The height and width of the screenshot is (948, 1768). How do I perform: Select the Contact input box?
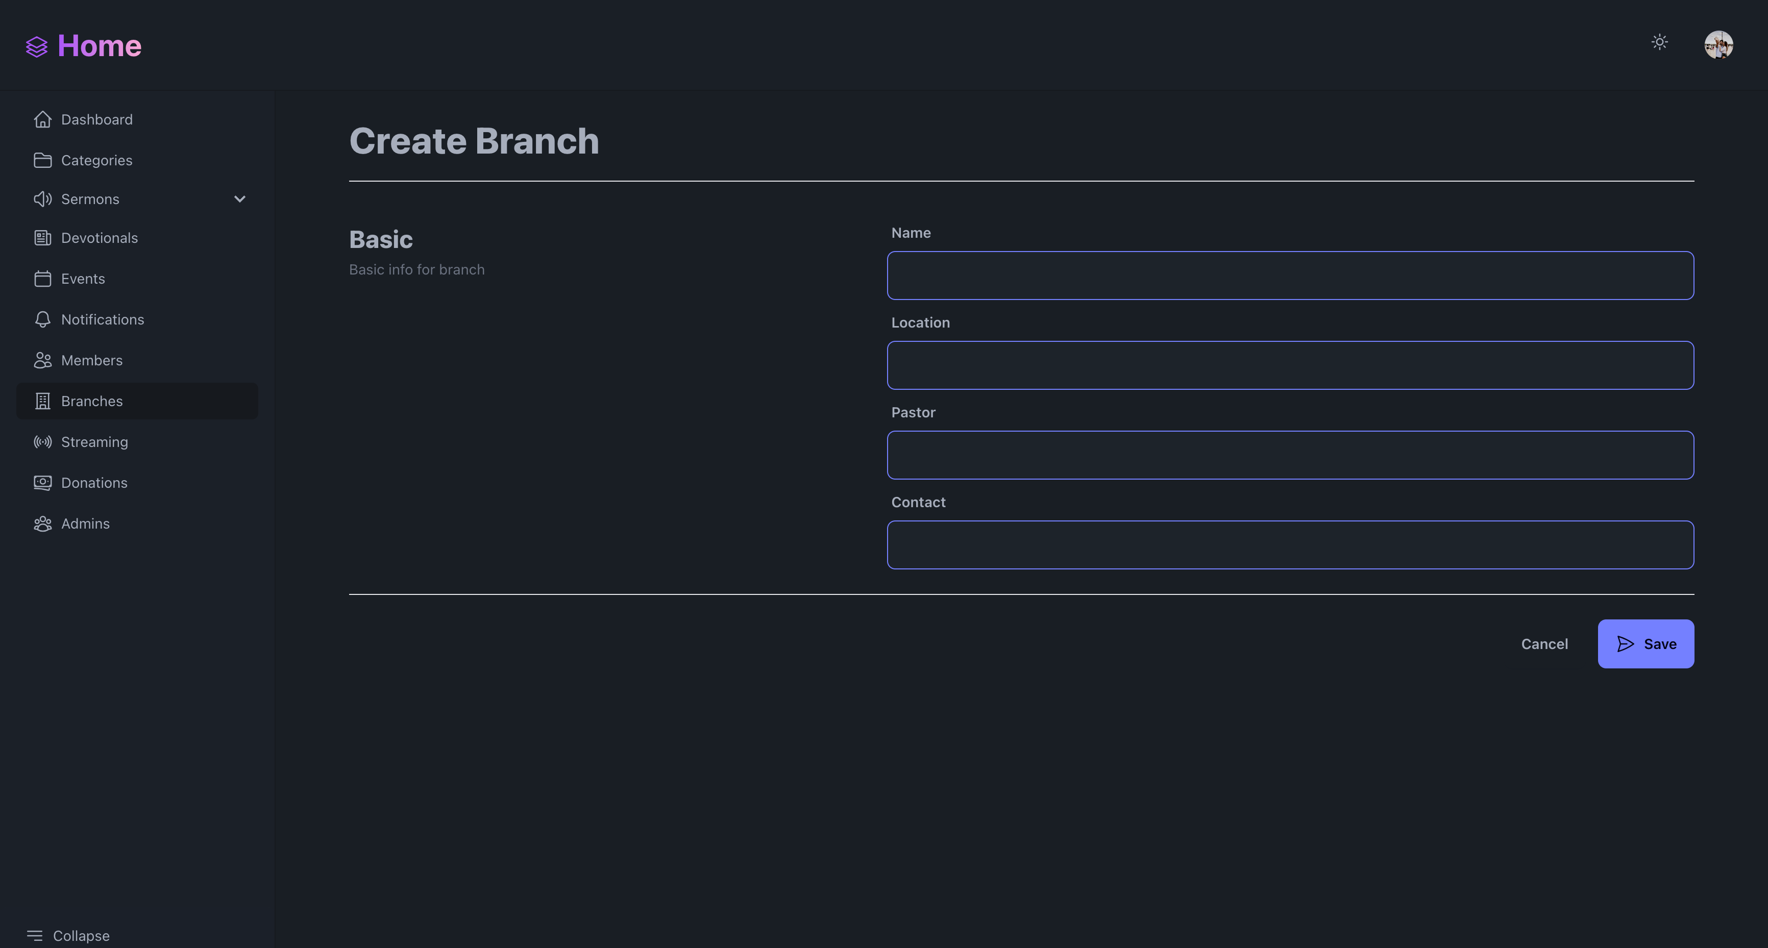1290,544
